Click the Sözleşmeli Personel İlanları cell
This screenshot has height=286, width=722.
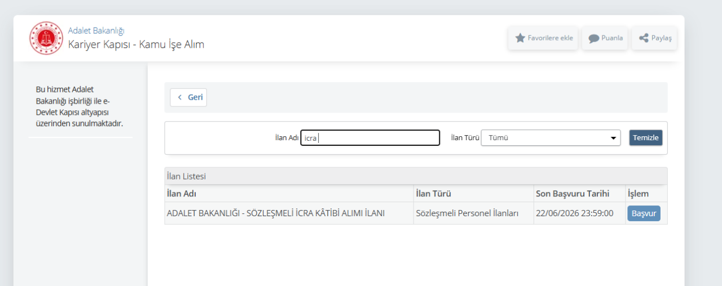(467, 213)
